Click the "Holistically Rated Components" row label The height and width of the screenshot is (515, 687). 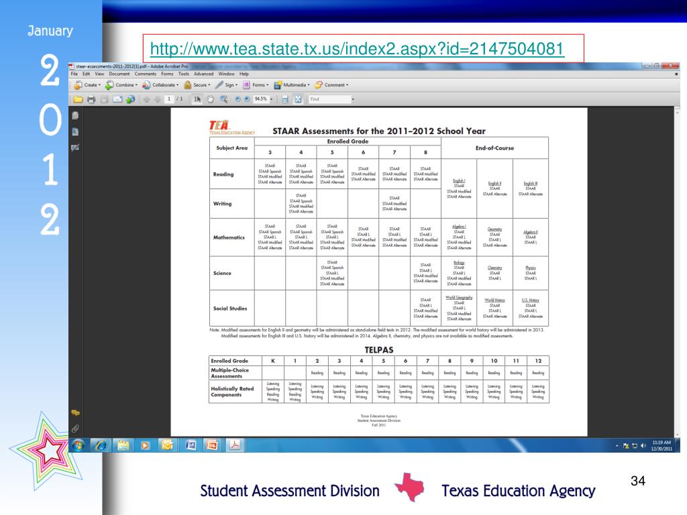[232, 392]
